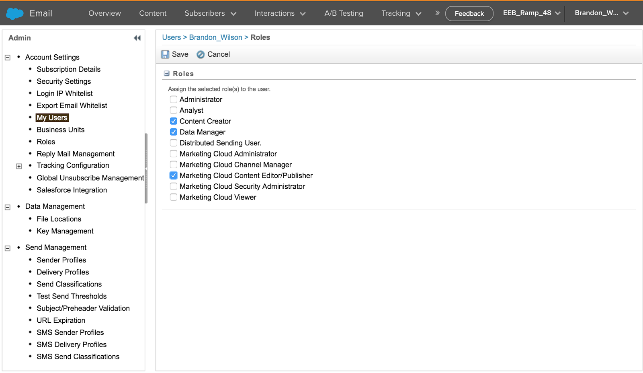
Task: Open Business Units
Action: [x=61, y=130]
